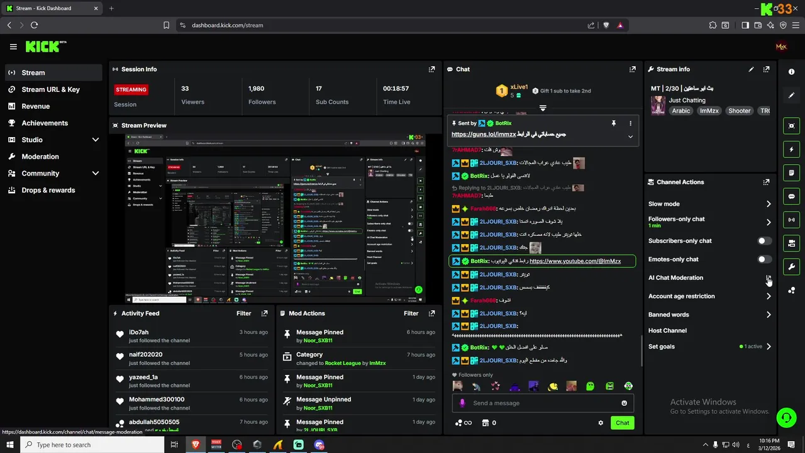Pop out the Stream info panel
This screenshot has height=453, width=805.
click(x=766, y=69)
